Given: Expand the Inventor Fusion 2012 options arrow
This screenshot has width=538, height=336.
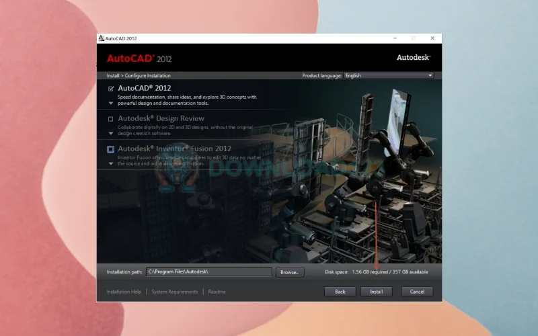Looking at the screenshot, I should click(111, 164).
